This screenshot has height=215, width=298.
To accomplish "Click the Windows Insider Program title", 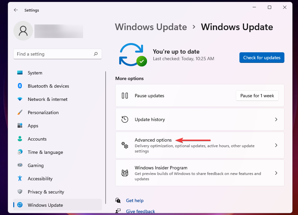I will [x=161, y=168].
